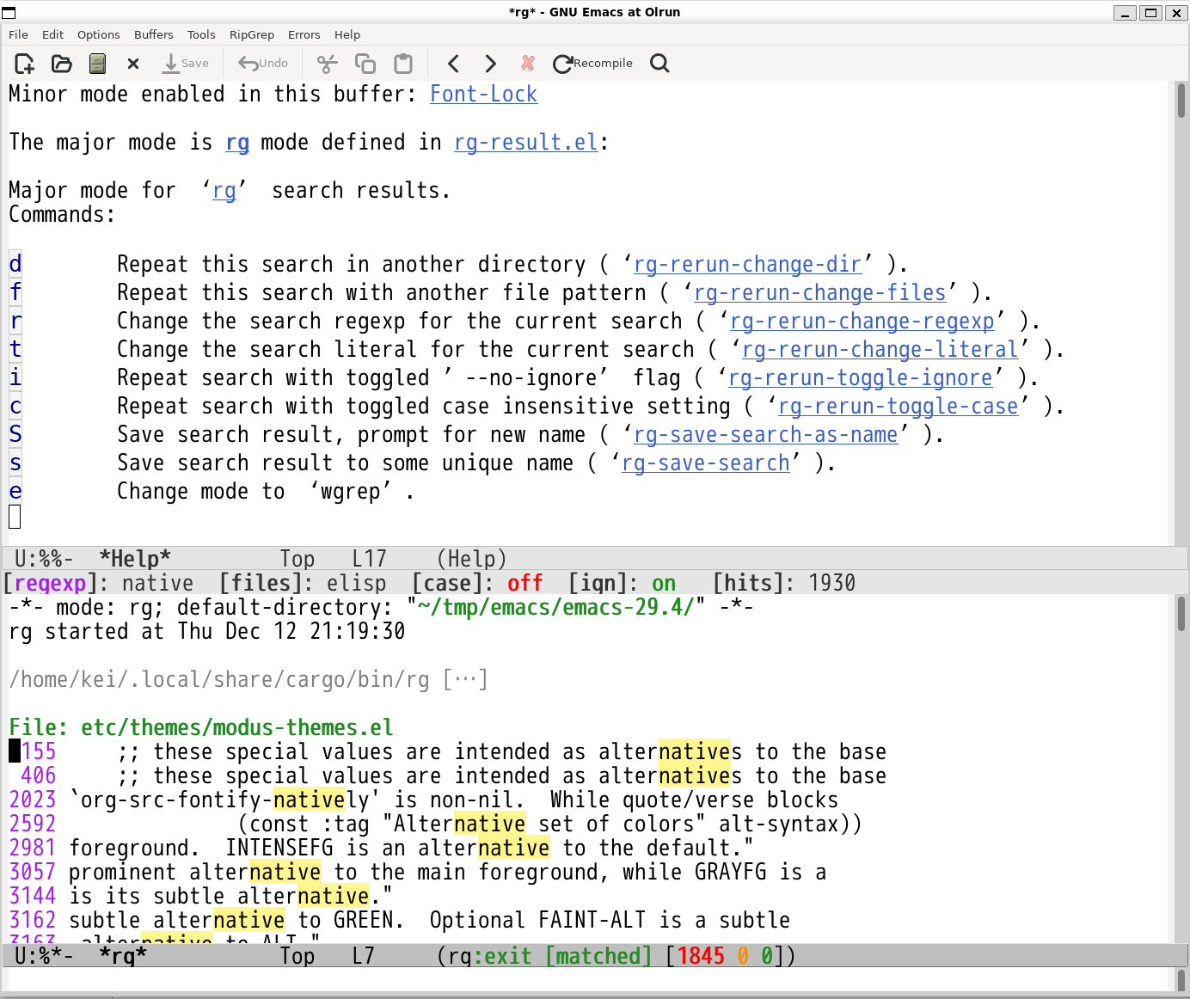Follow the rg-save-search link
1190x999 pixels.
tap(705, 463)
